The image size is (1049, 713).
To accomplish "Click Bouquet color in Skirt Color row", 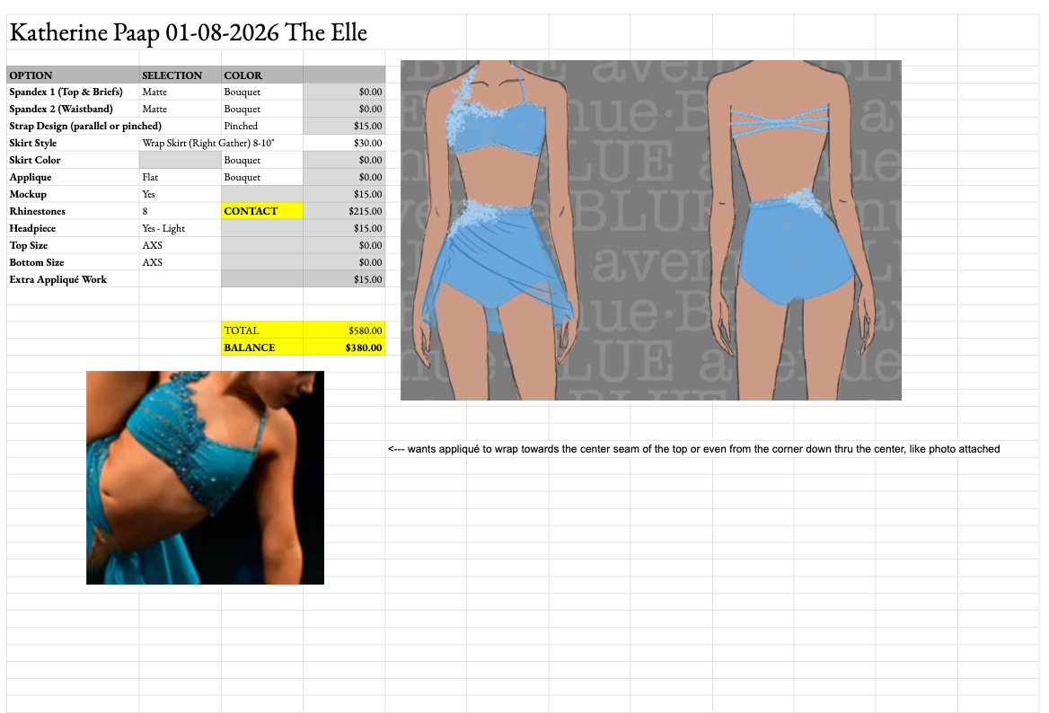I will coord(261,160).
